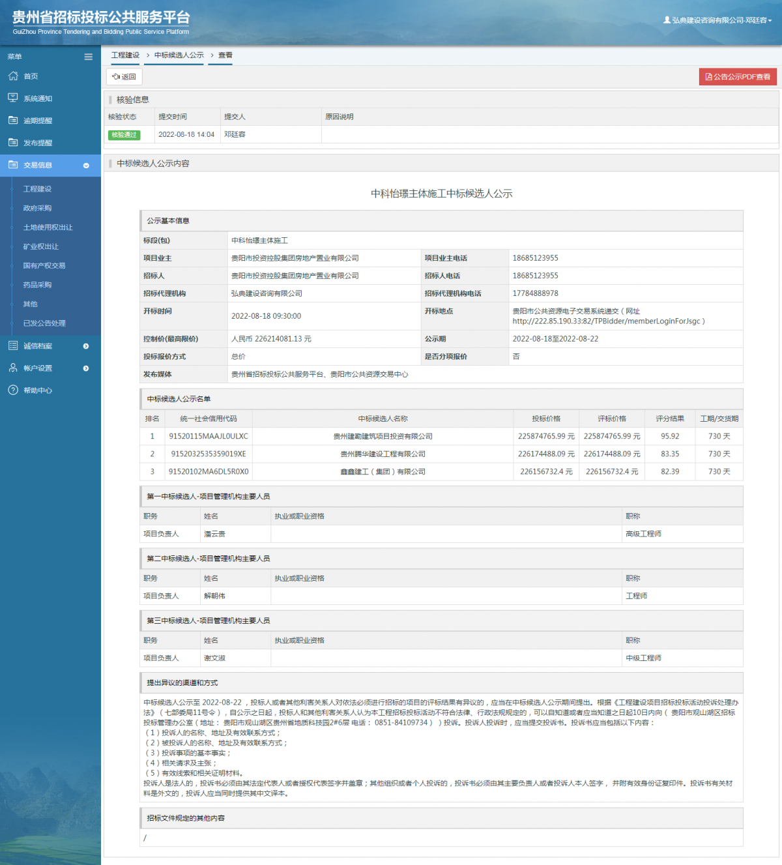This screenshot has height=865, width=782.
Task: Click breadcrumb 工程建设
Action: click(x=125, y=55)
